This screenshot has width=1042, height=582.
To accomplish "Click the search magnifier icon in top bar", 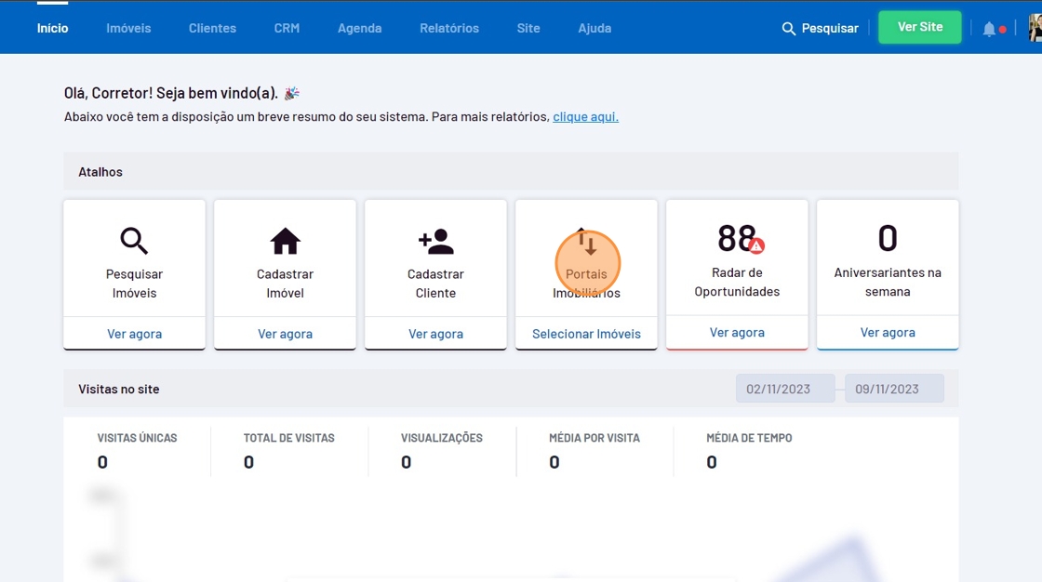I will (789, 29).
